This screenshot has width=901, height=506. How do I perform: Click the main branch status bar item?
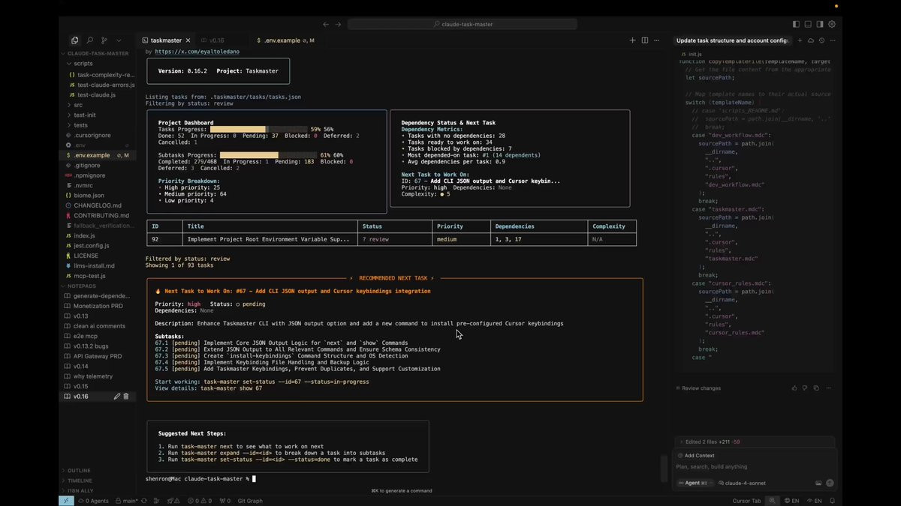(x=127, y=501)
